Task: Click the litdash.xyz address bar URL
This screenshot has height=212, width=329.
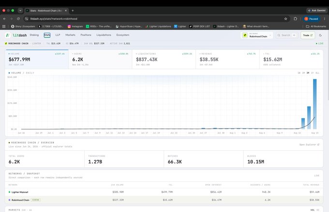Action: [54, 19]
